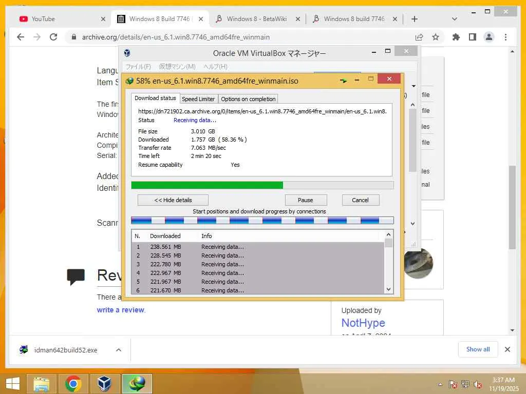Select connection row 6 with 221.670 MB

click(258, 290)
